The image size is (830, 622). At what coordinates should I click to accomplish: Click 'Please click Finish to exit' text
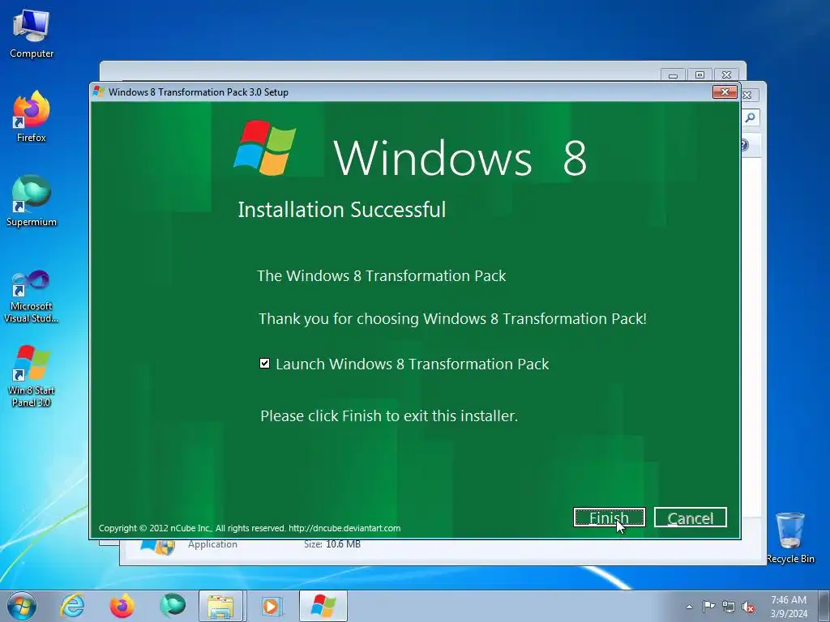(389, 415)
